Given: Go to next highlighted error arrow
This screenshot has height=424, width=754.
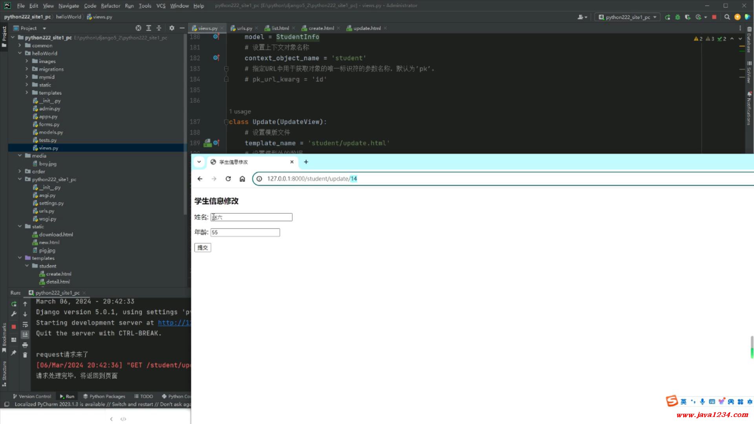Looking at the screenshot, I should tap(740, 39).
